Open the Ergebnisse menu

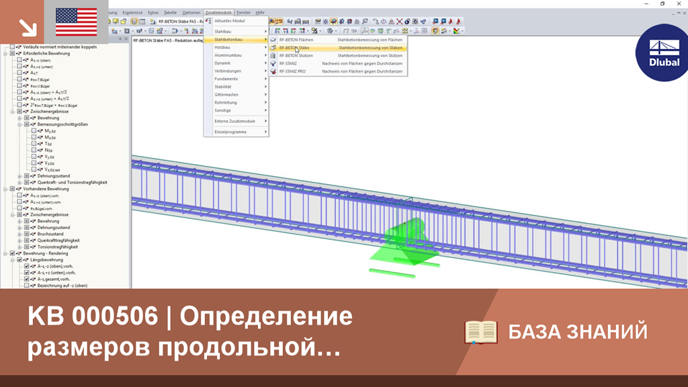[132, 13]
